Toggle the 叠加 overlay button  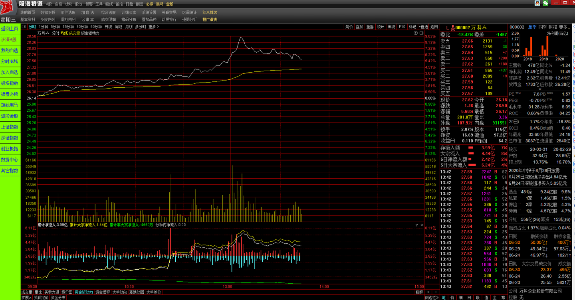coord(359,27)
